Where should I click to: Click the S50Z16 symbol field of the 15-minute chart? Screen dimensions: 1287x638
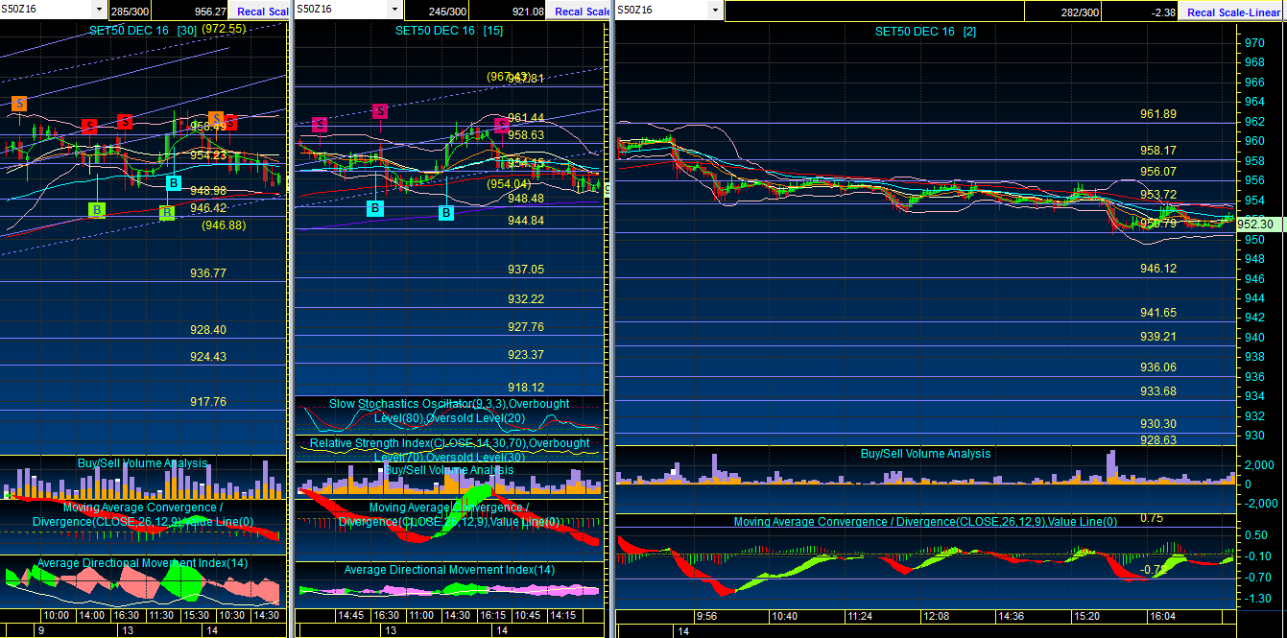[341, 10]
